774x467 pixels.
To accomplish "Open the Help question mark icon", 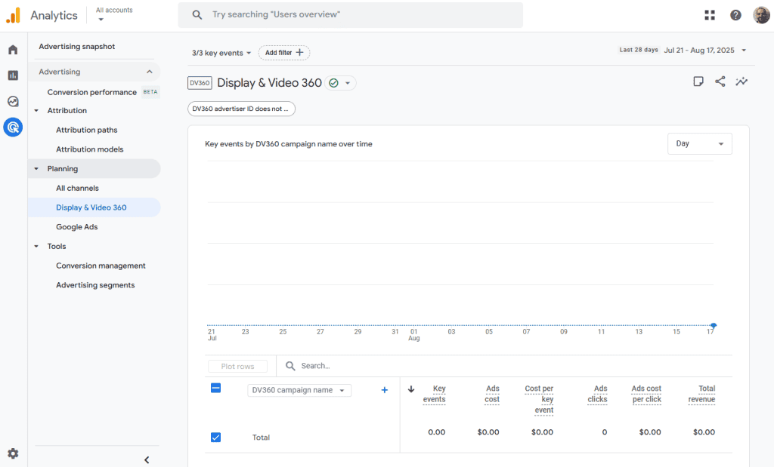I will pos(735,15).
